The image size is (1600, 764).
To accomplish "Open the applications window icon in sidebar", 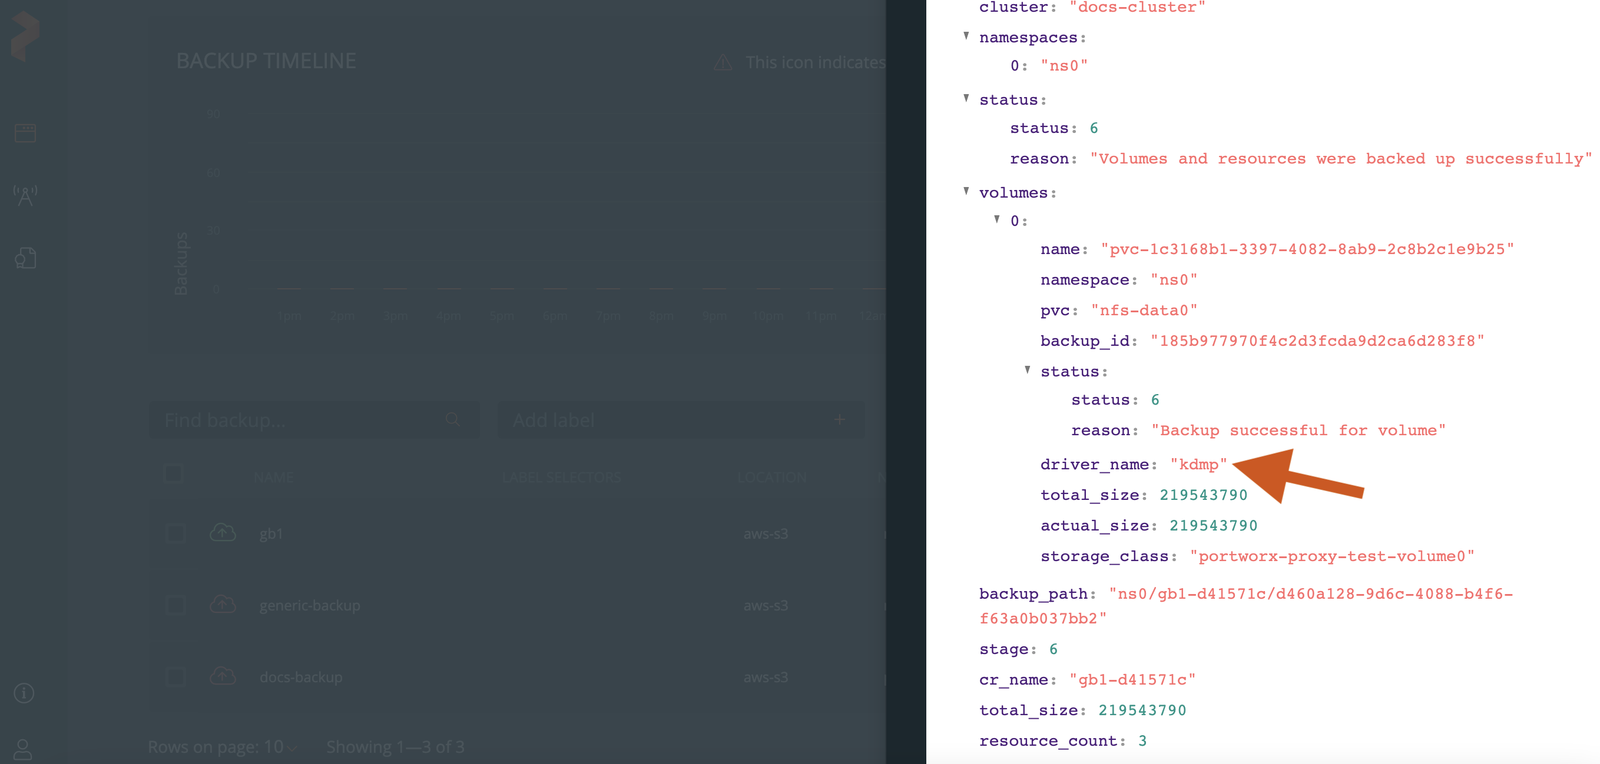I will [25, 133].
